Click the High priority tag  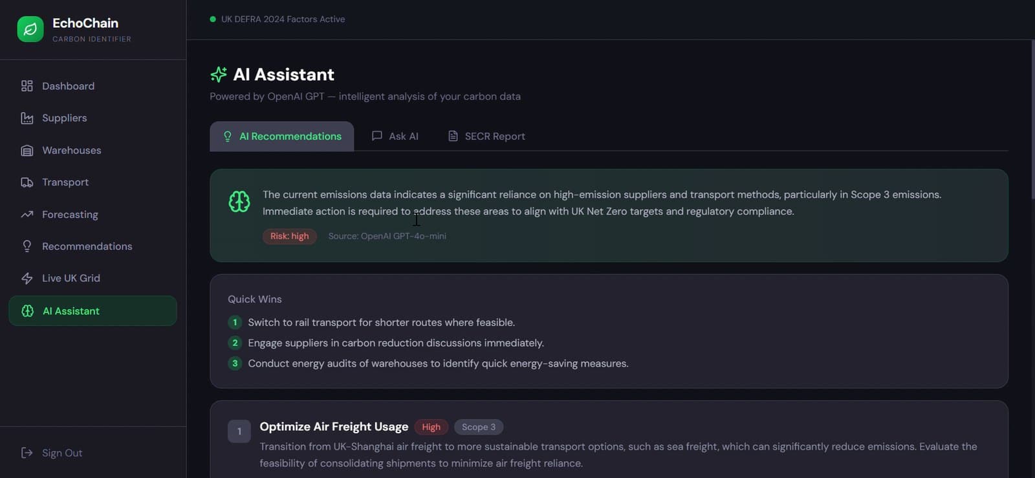pos(431,427)
